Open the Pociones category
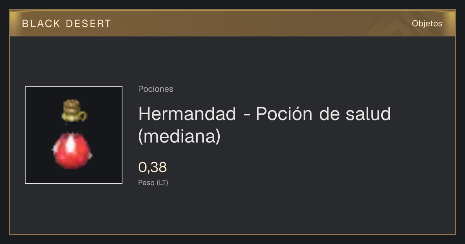Viewport: 465px width, 244px height. 155,89
